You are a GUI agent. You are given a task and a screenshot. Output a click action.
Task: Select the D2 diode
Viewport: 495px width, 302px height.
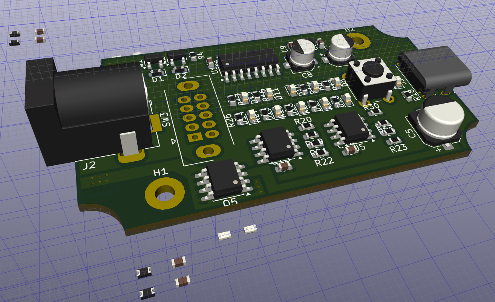click(x=180, y=70)
